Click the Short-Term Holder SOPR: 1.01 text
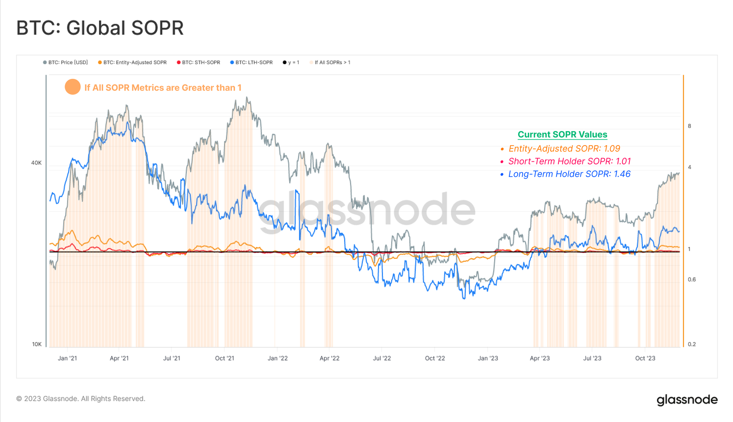 pyautogui.click(x=569, y=161)
